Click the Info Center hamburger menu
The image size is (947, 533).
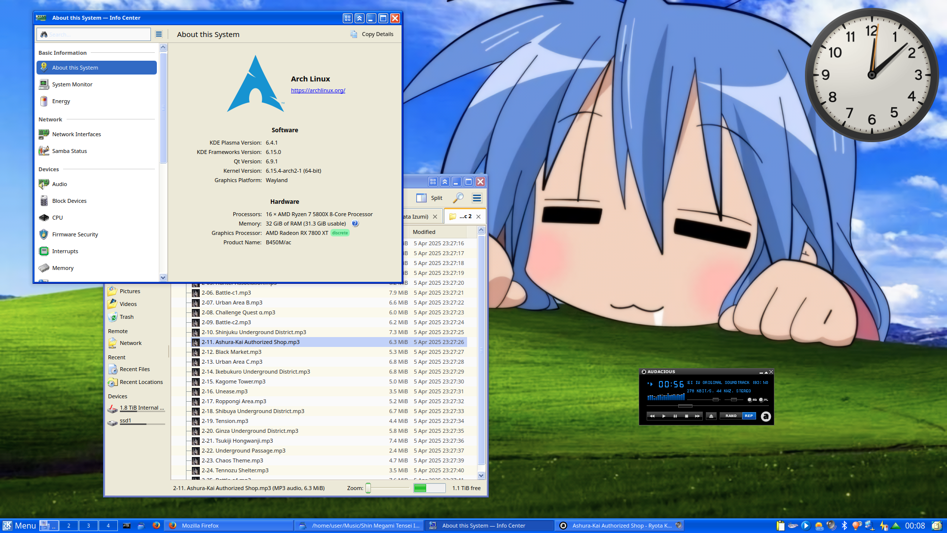[x=159, y=34]
